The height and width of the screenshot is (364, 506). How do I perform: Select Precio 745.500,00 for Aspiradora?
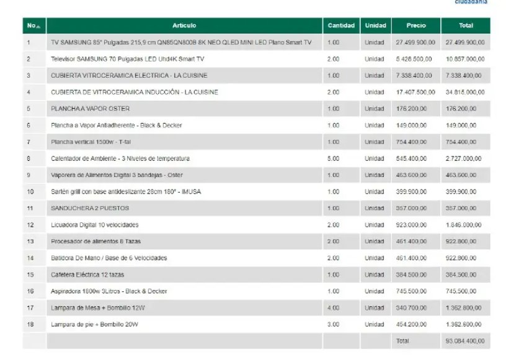[411, 291]
